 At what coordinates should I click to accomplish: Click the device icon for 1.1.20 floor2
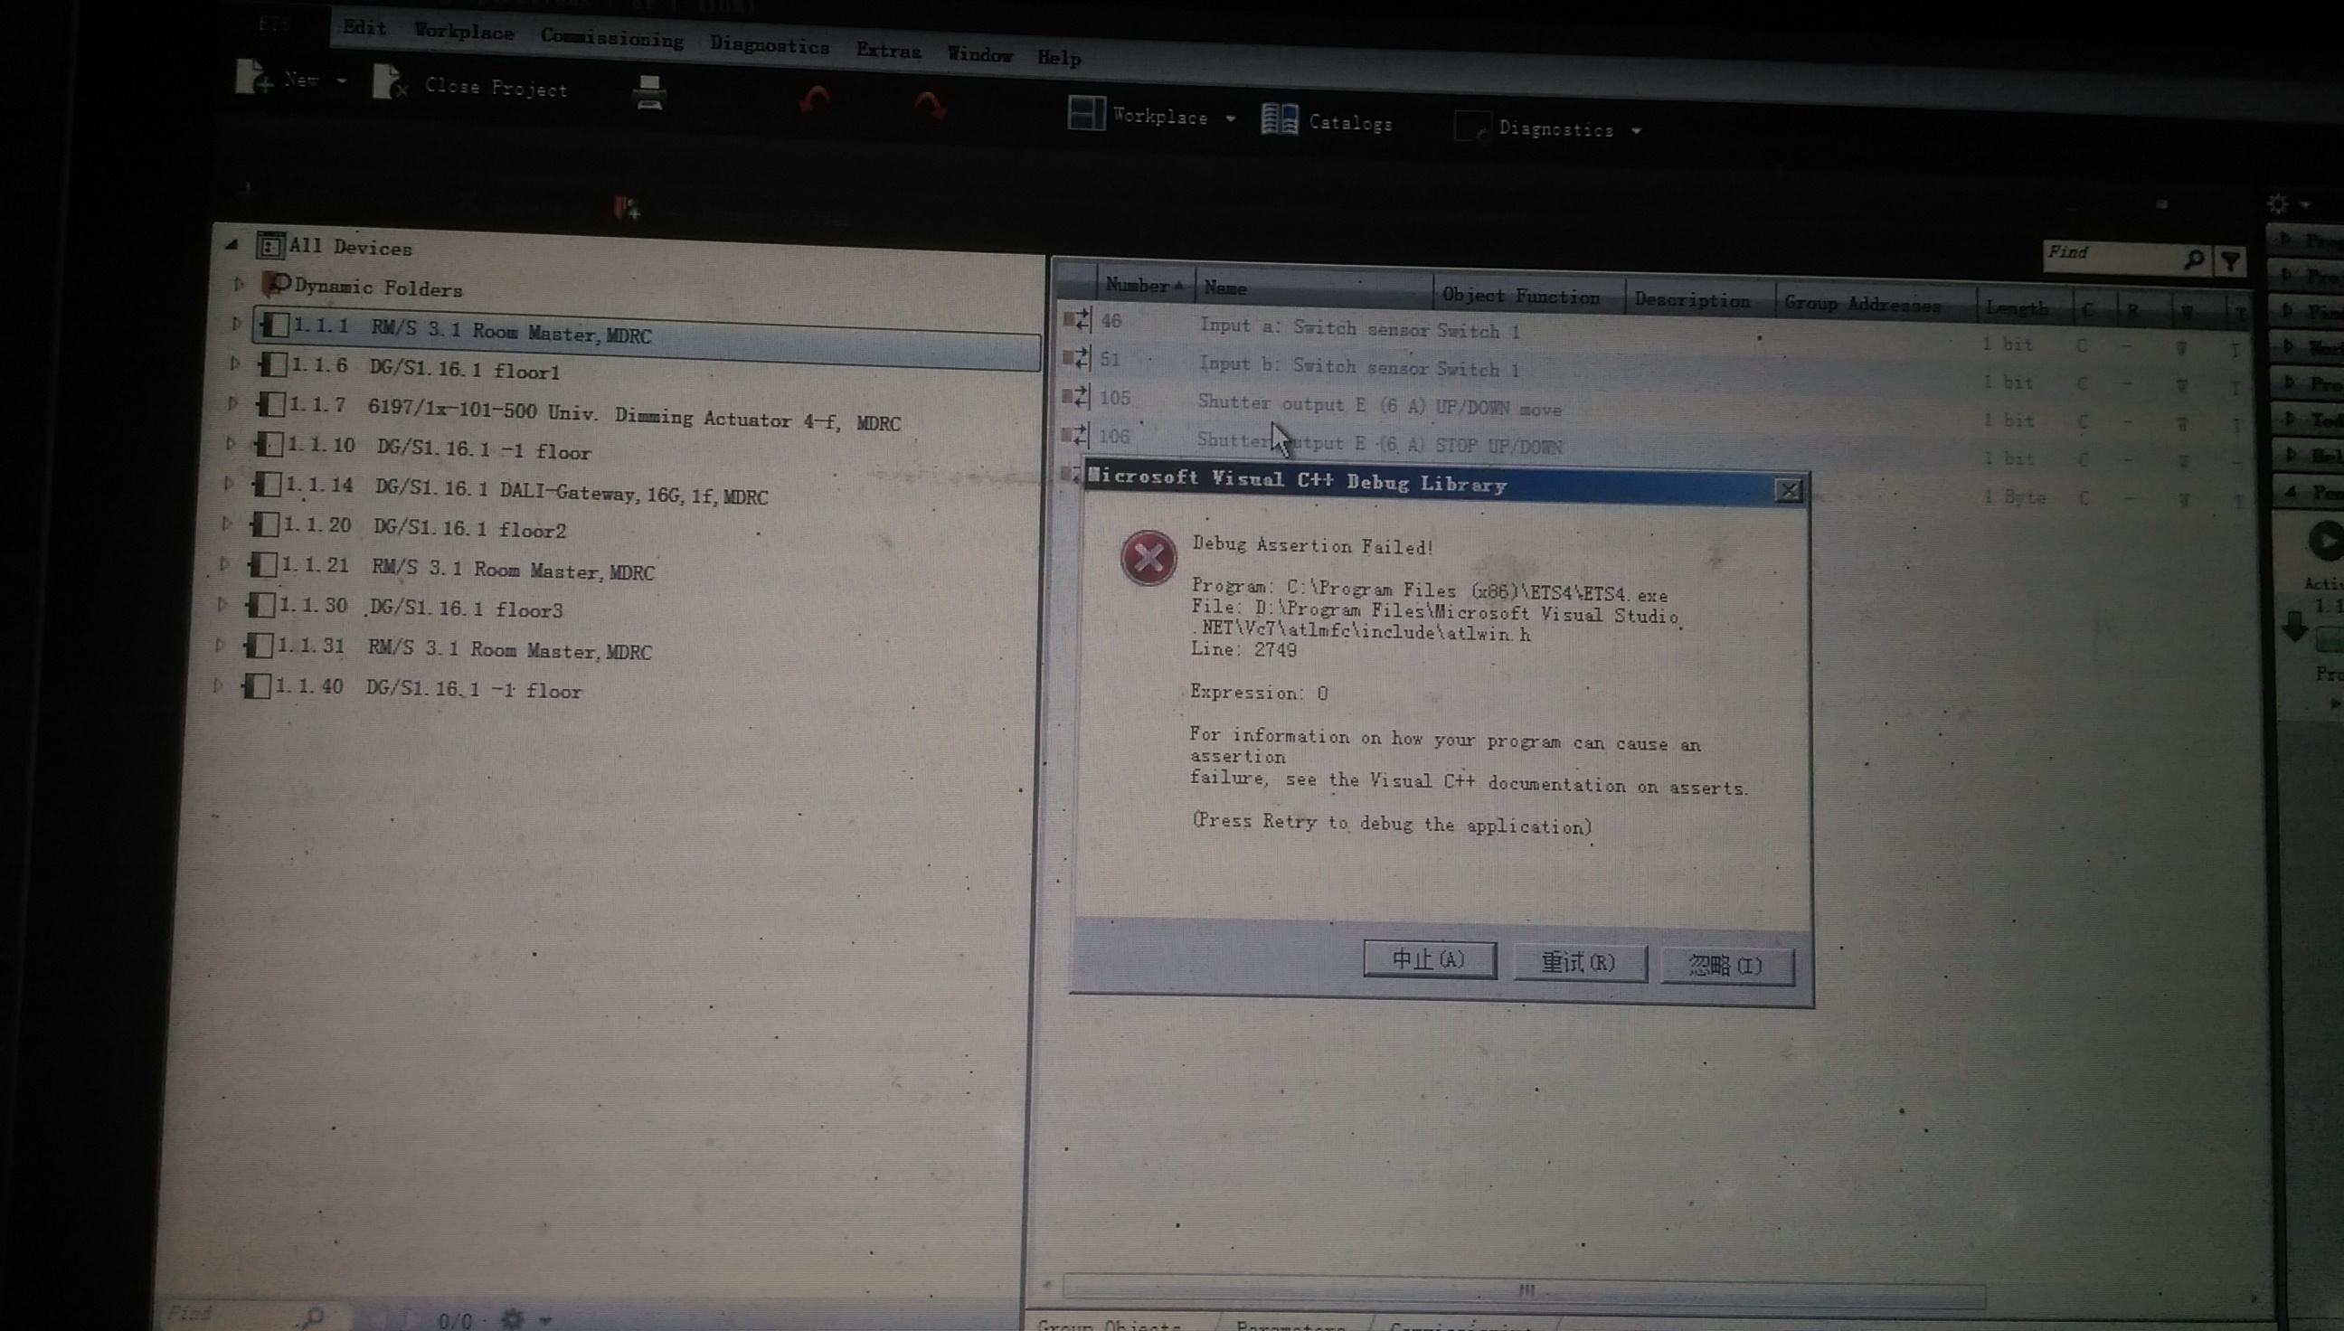click(265, 524)
